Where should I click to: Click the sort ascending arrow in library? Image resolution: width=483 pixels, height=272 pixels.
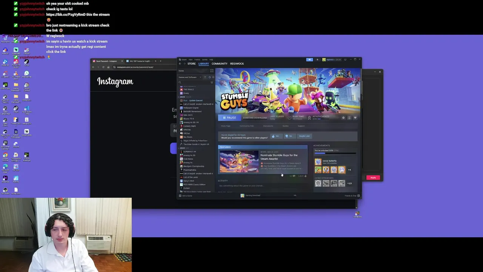[205, 77]
